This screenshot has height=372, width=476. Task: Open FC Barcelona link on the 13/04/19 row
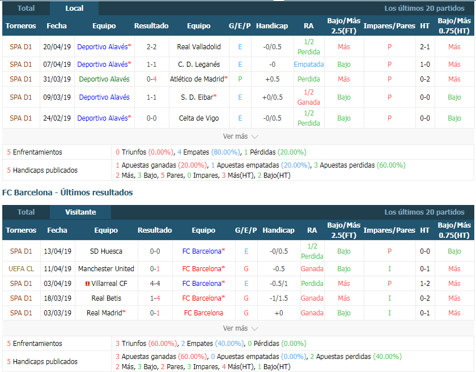point(203,251)
